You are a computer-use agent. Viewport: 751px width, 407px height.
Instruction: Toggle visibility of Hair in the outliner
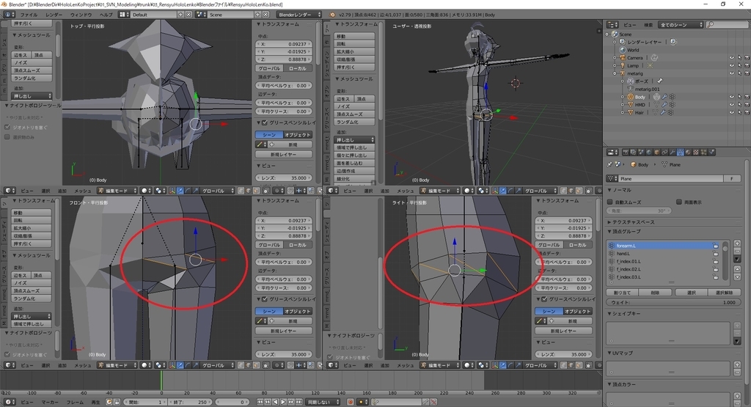tap(731, 112)
